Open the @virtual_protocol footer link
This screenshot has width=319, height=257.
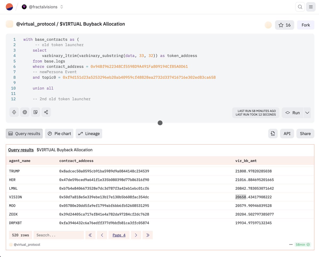(27, 244)
